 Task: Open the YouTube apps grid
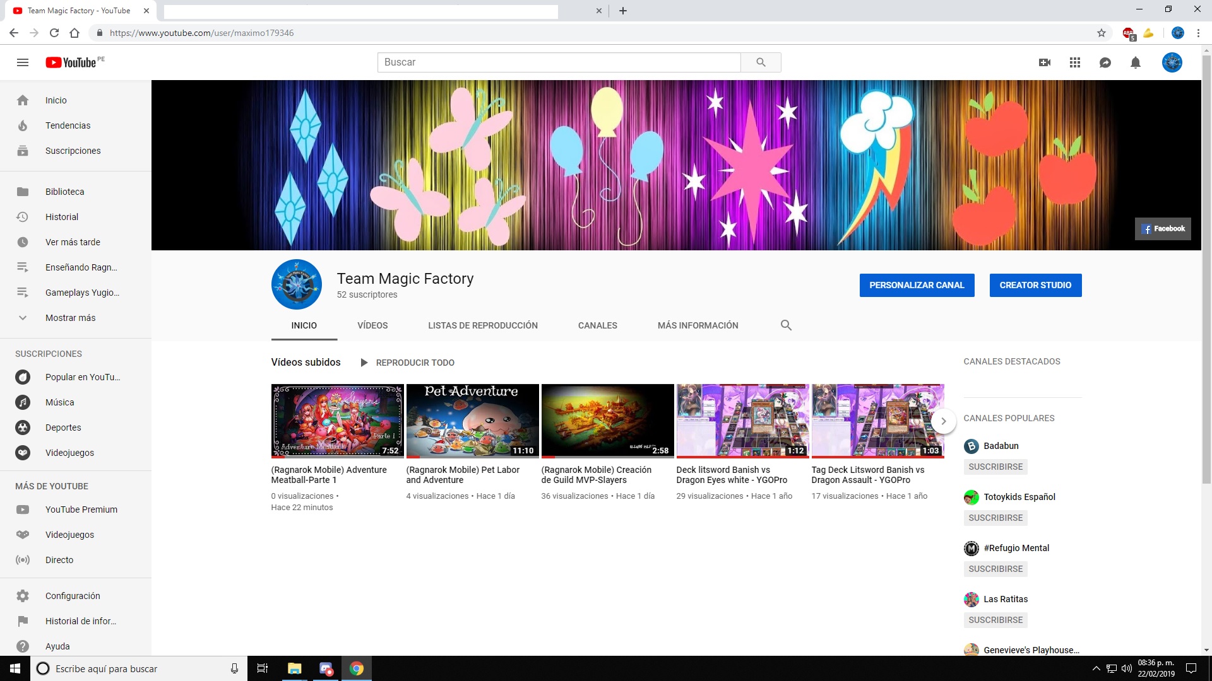click(1075, 62)
